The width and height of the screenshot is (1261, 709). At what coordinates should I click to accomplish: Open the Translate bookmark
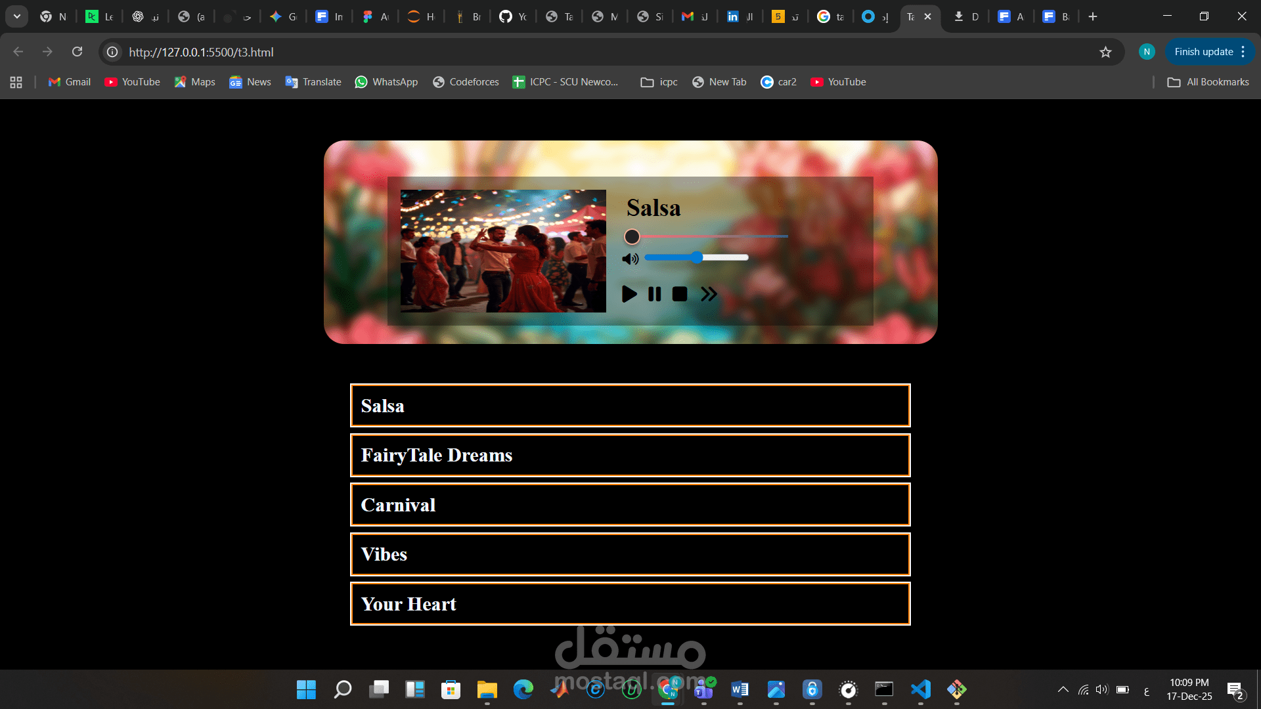(313, 82)
